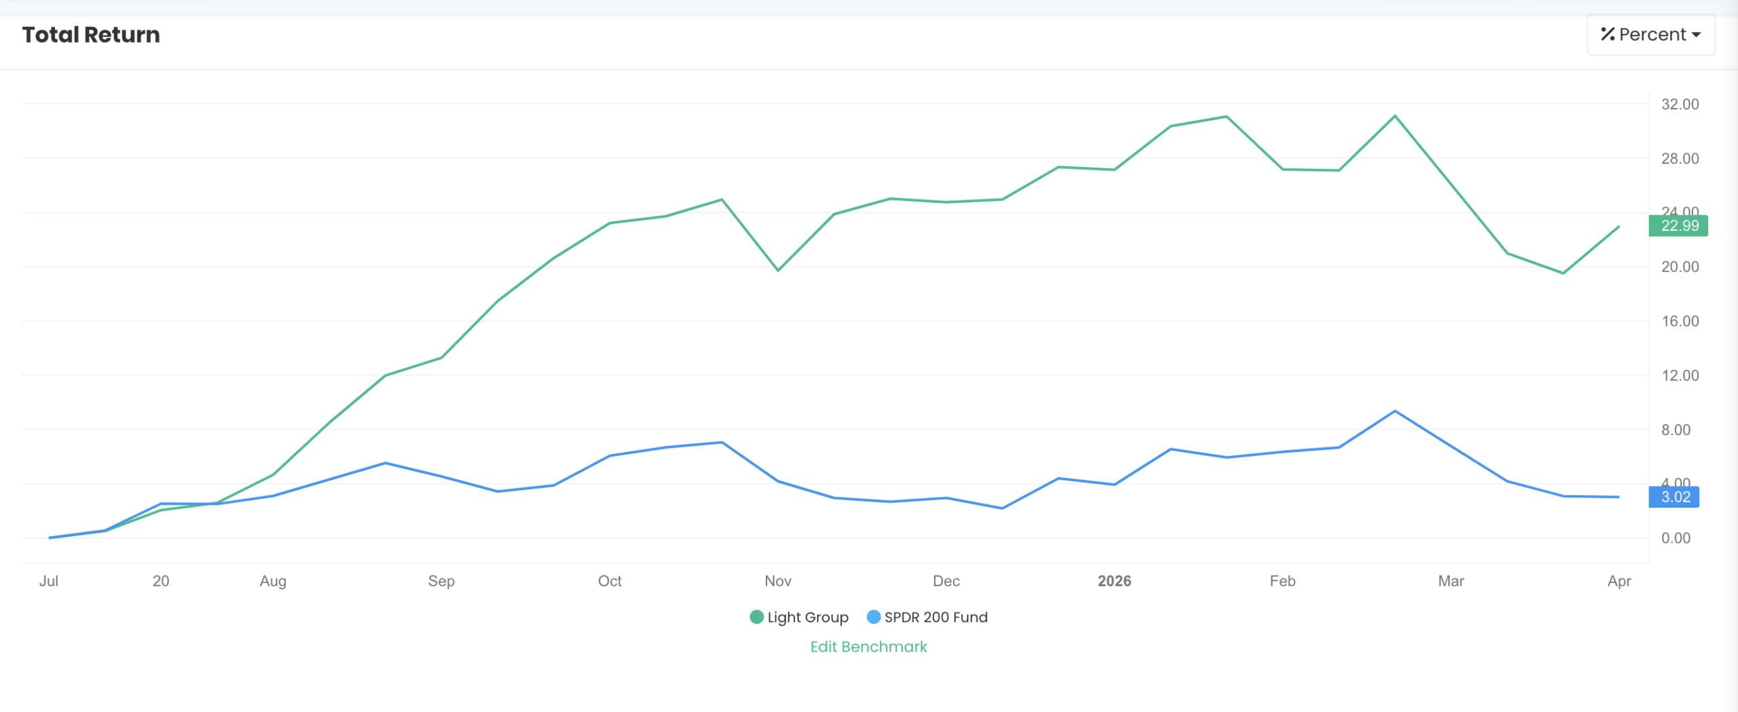Click the bold 2026 axis label
1738x712 pixels.
(1114, 581)
